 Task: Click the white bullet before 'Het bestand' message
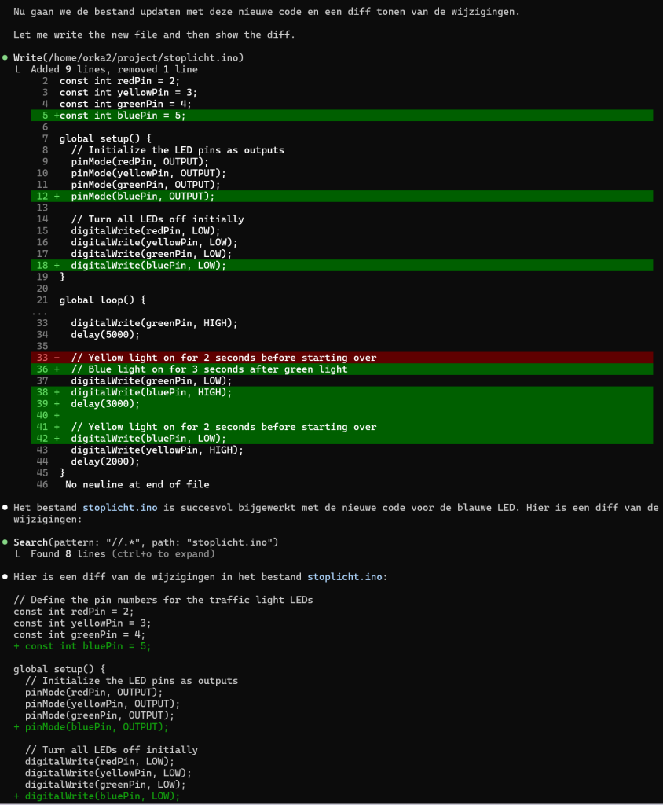[x=5, y=508]
